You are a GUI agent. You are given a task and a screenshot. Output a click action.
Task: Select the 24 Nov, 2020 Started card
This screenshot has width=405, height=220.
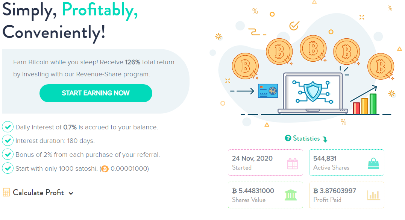click(265, 162)
